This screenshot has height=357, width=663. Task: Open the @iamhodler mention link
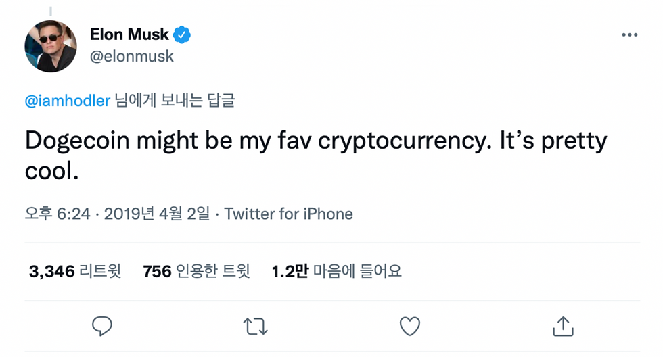click(67, 101)
